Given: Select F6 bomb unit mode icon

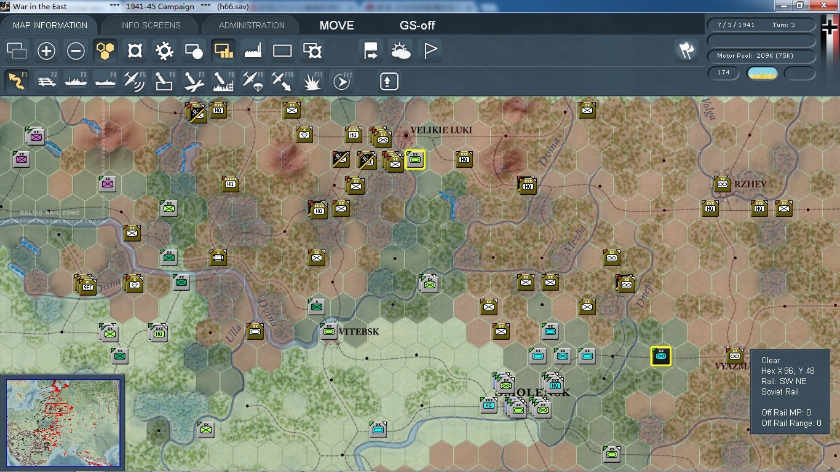Looking at the screenshot, I should (164, 81).
